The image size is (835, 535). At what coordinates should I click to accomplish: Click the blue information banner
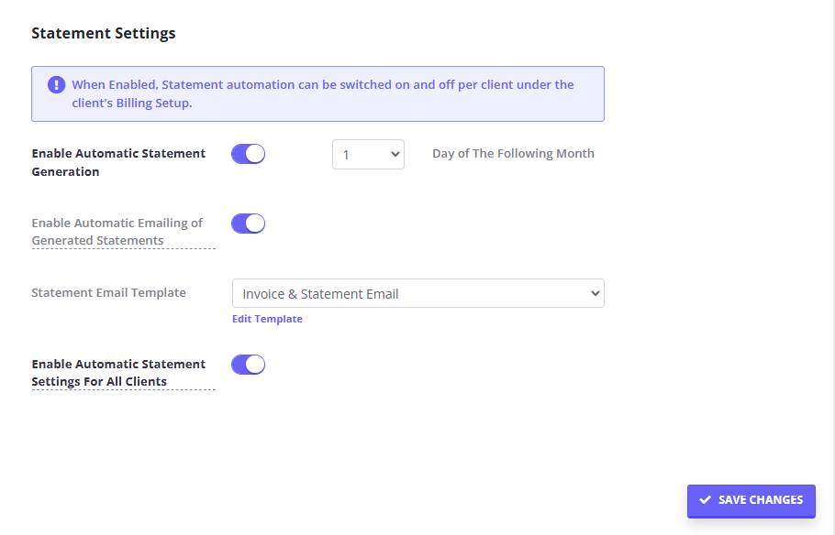(317, 93)
